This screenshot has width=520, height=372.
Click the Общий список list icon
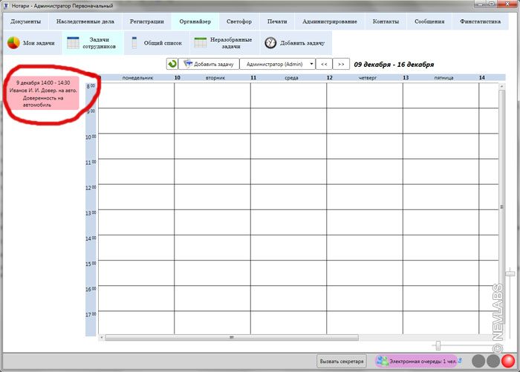[x=134, y=43]
